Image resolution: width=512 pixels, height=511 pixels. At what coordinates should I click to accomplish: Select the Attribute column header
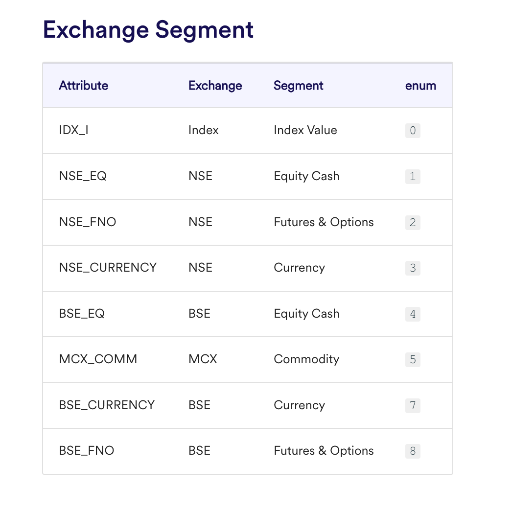(x=84, y=86)
